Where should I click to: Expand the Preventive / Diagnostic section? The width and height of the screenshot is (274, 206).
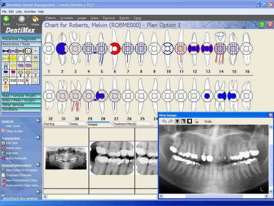tap(21, 39)
